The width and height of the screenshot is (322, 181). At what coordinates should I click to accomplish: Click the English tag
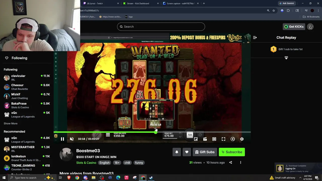pos(104,163)
